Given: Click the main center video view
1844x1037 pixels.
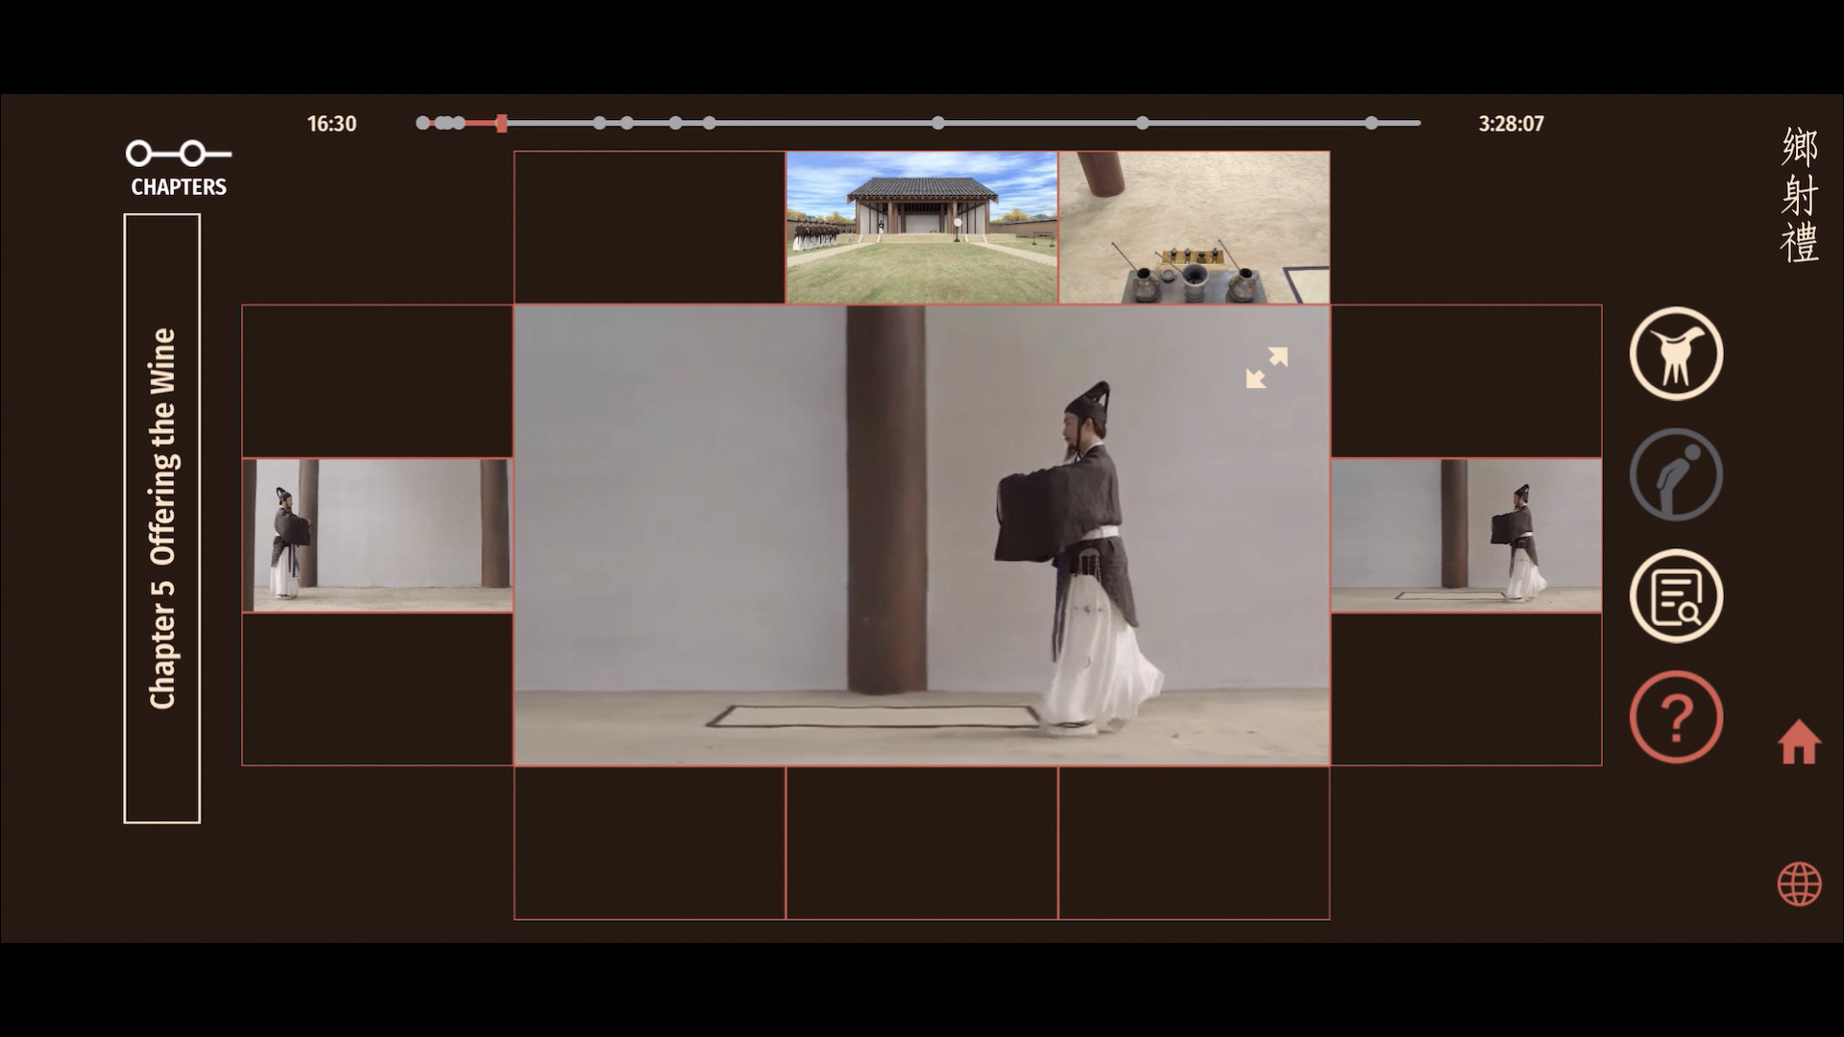Looking at the screenshot, I should 922,535.
